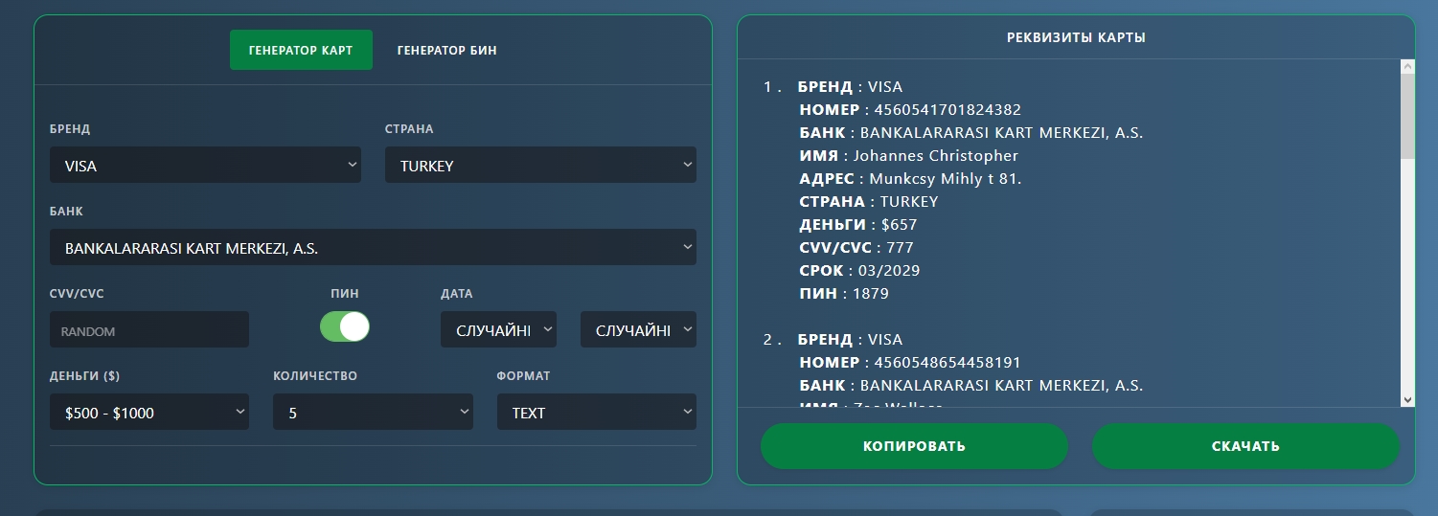Open the БРЕНД dropdown showing VISA
The height and width of the screenshot is (516, 1438).
tap(205, 165)
